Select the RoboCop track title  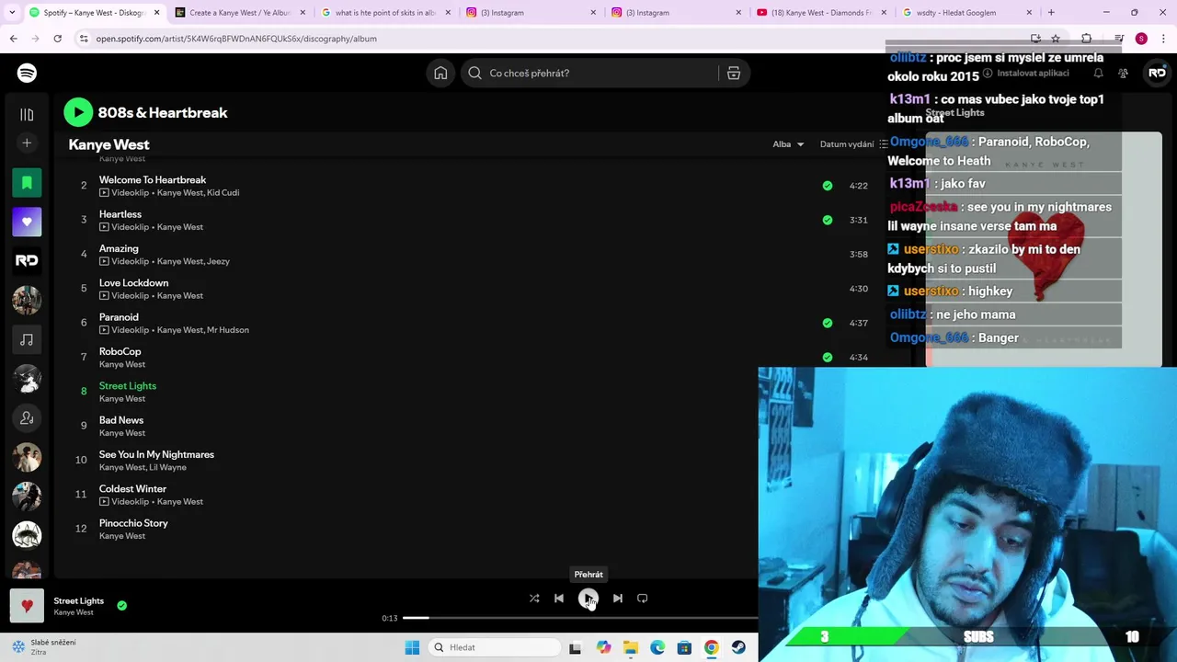click(120, 351)
